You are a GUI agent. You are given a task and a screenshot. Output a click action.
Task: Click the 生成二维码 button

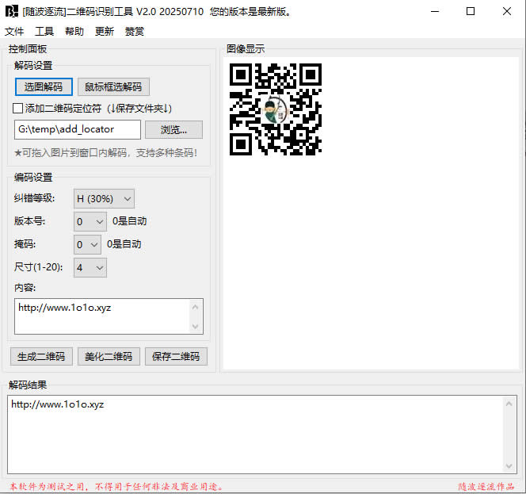41,356
